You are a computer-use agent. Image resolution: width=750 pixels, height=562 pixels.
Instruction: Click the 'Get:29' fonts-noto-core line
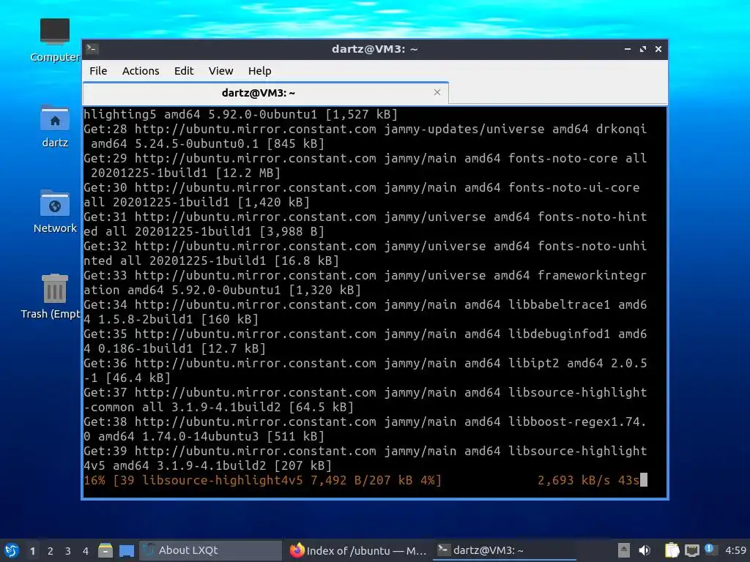click(x=365, y=165)
